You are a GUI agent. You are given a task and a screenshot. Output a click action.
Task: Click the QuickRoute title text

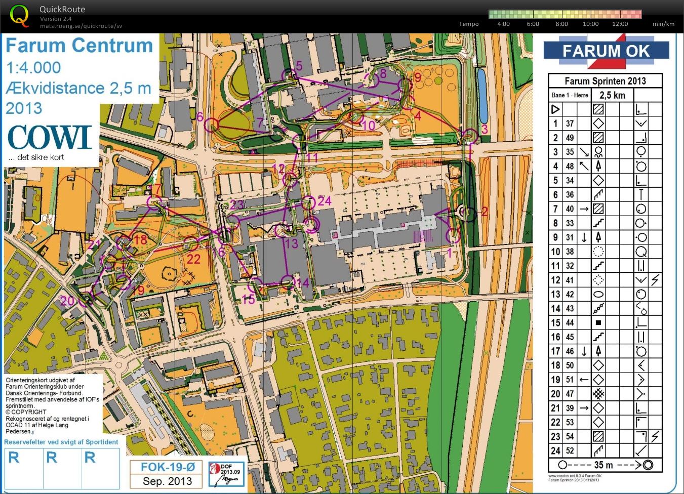pos(62,9)
